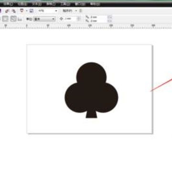Open the units dropdown on the property bar
172x172 pixels.
44,19
